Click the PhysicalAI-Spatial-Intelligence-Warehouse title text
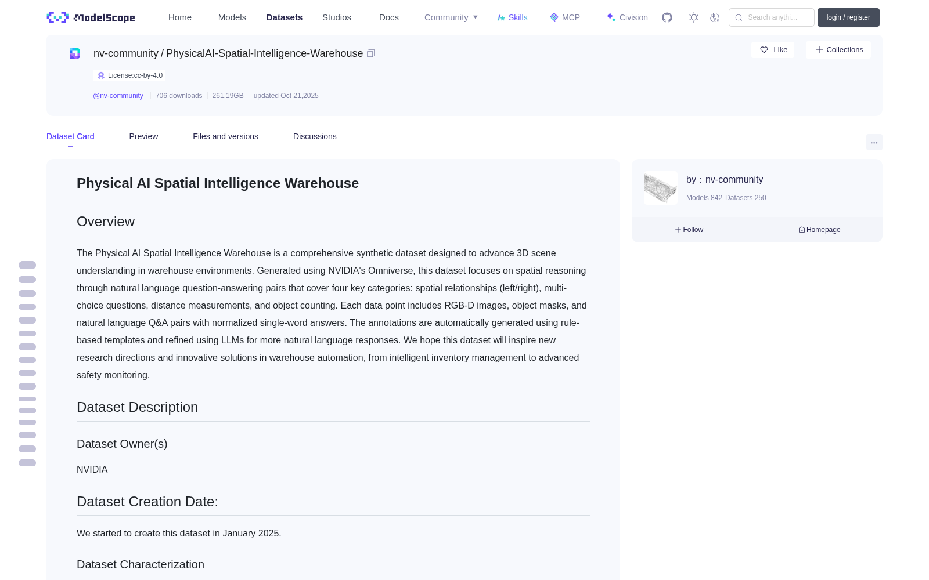 [264, 53]
